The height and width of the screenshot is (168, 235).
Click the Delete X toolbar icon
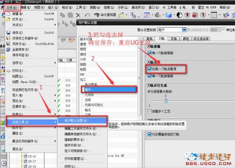tap(78, 15)
